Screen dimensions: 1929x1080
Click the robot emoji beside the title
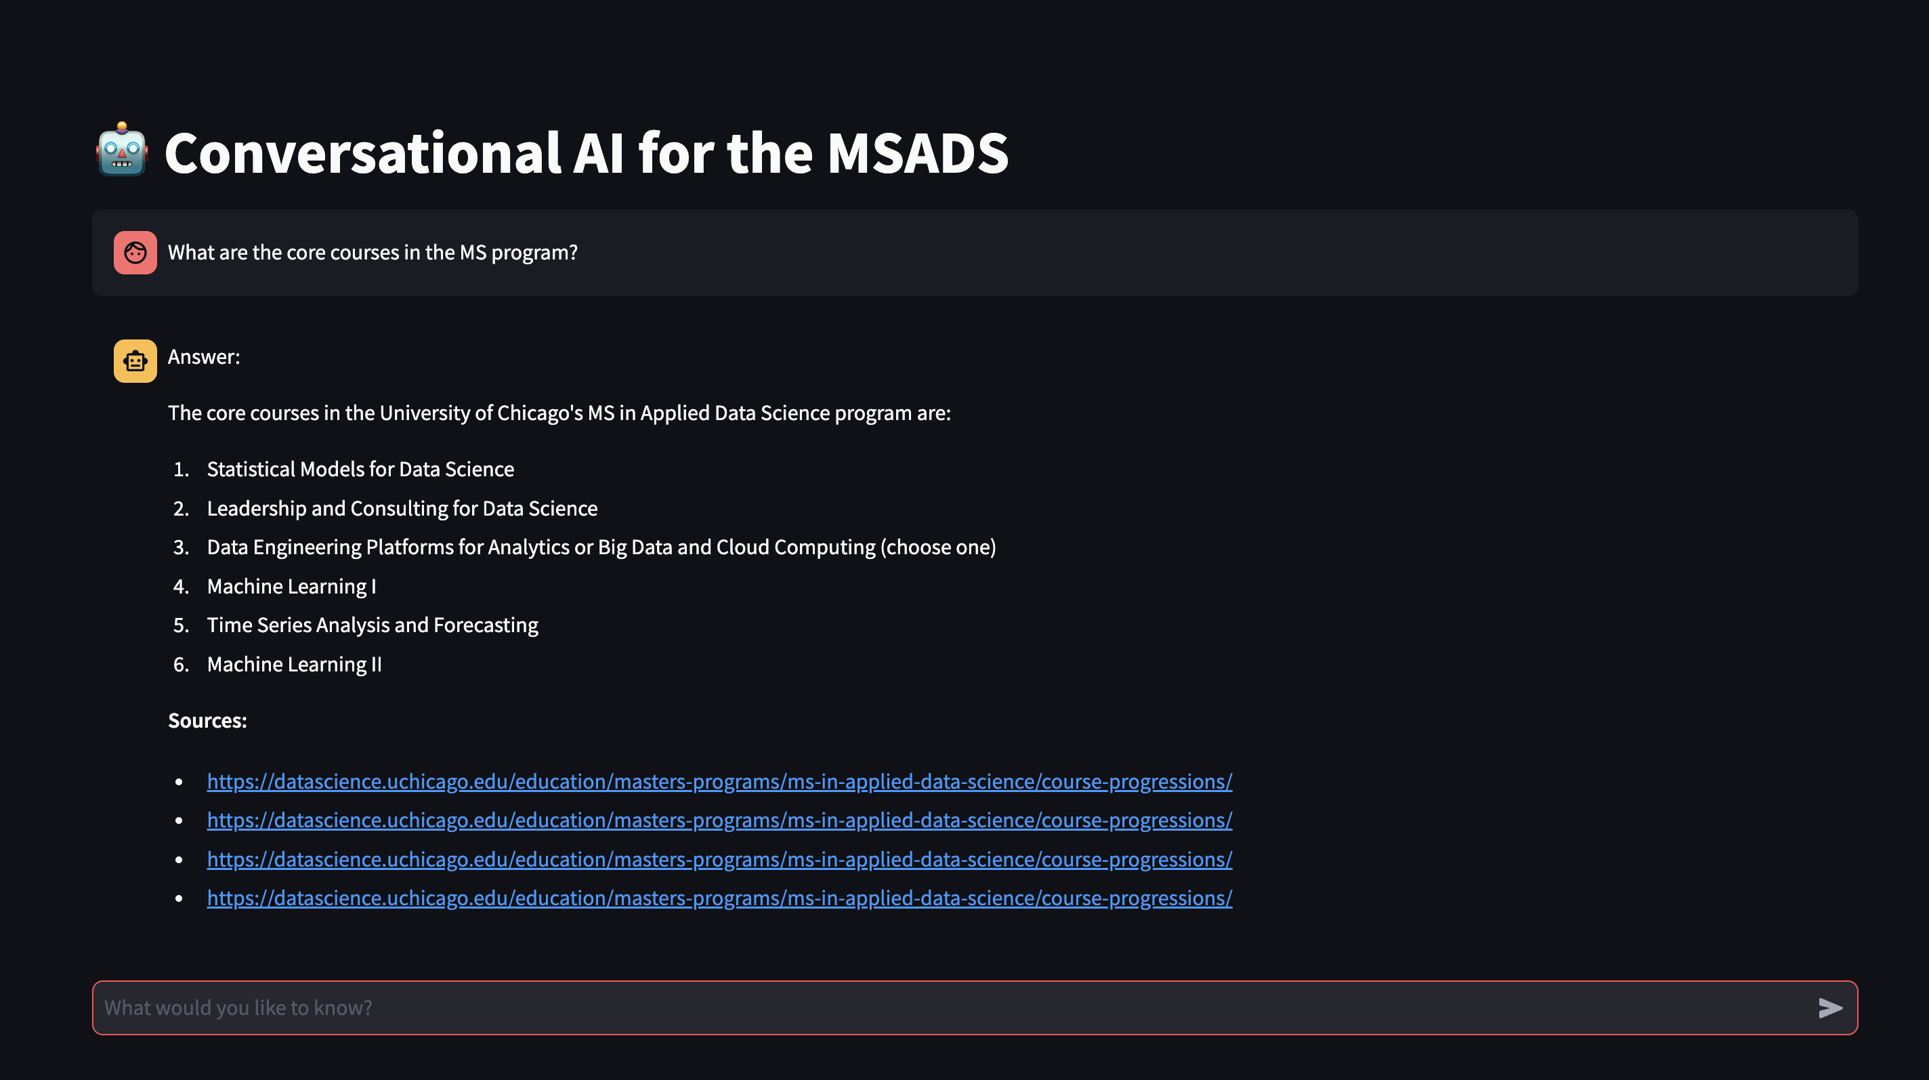pyautogui.click(x=122, y=150)
